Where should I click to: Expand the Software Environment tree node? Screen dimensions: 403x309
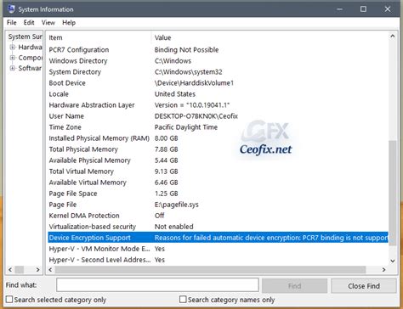(x=13, y=68)
